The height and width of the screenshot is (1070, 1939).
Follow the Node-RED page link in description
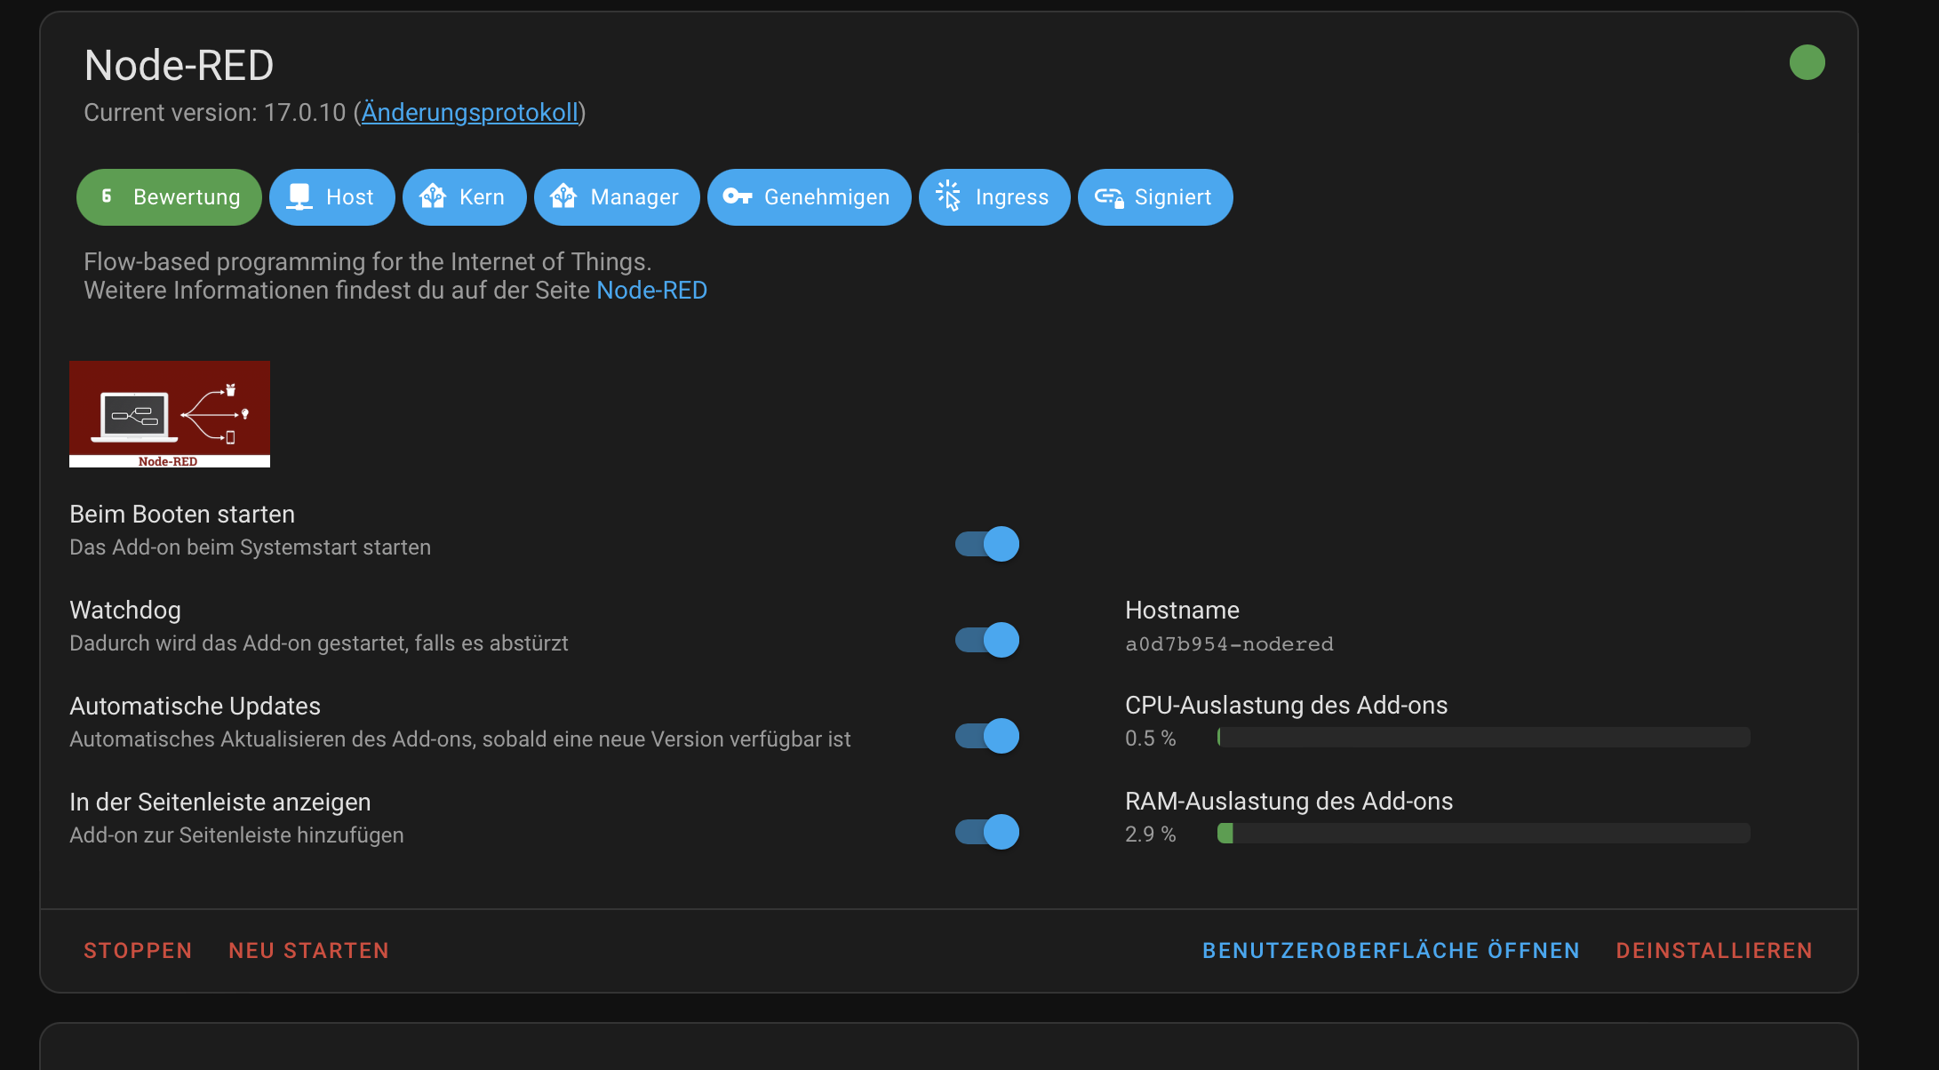pos(651,291)
